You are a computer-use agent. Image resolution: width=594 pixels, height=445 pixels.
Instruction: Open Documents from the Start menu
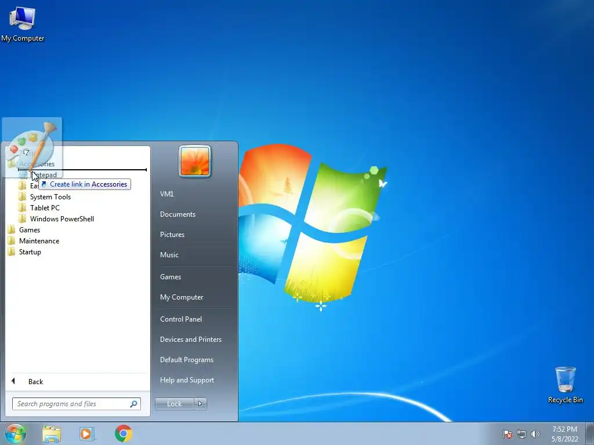(x=178, y=214)
